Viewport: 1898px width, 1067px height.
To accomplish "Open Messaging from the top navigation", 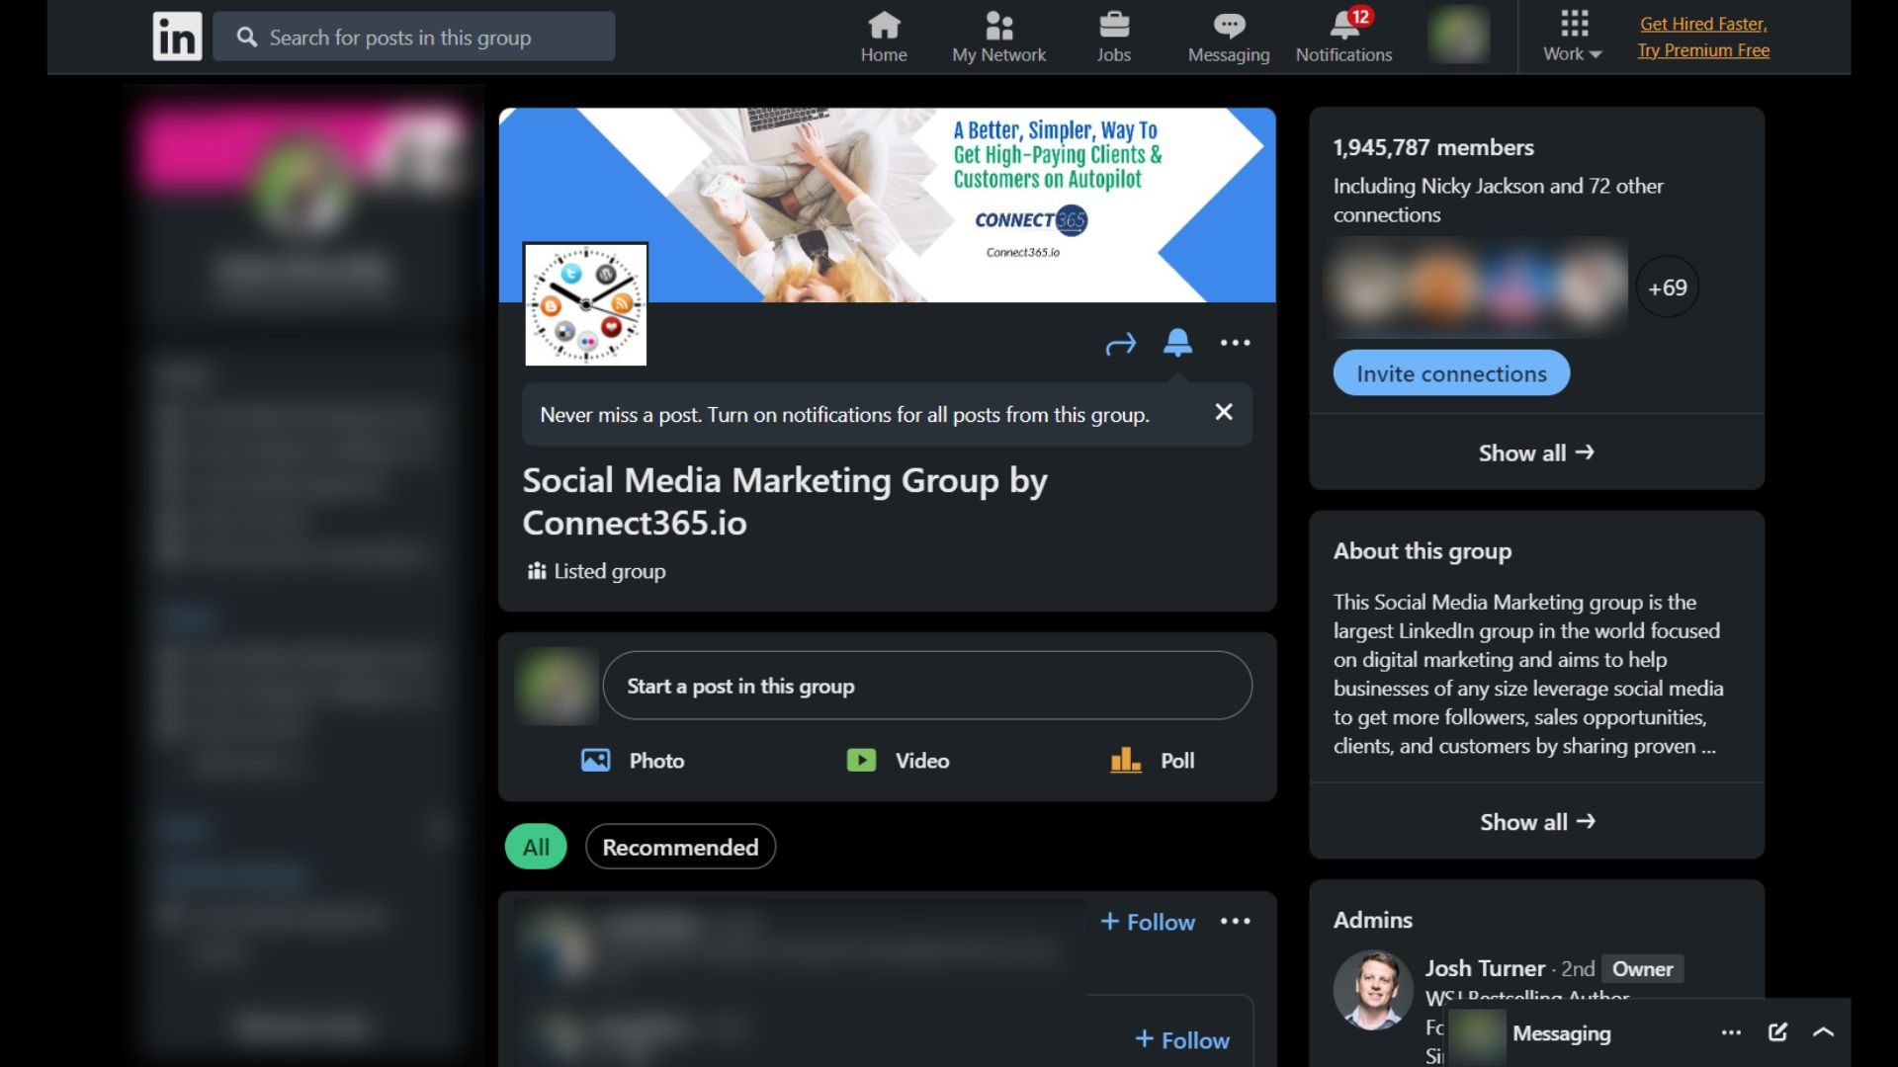I will point(1227,37).
